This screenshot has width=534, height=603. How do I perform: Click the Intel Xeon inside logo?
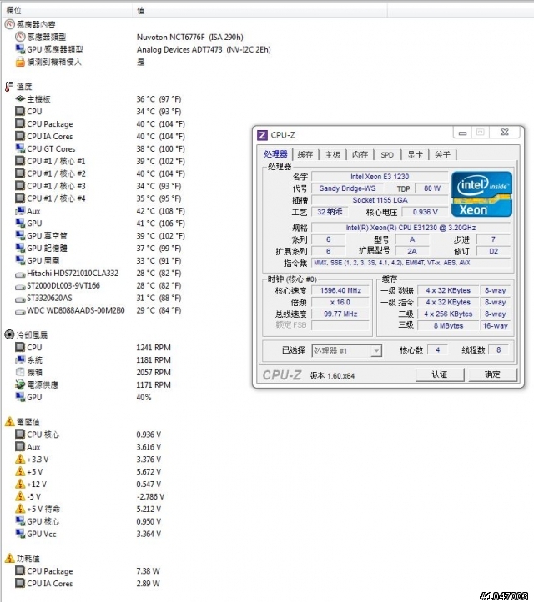point(481,194)
